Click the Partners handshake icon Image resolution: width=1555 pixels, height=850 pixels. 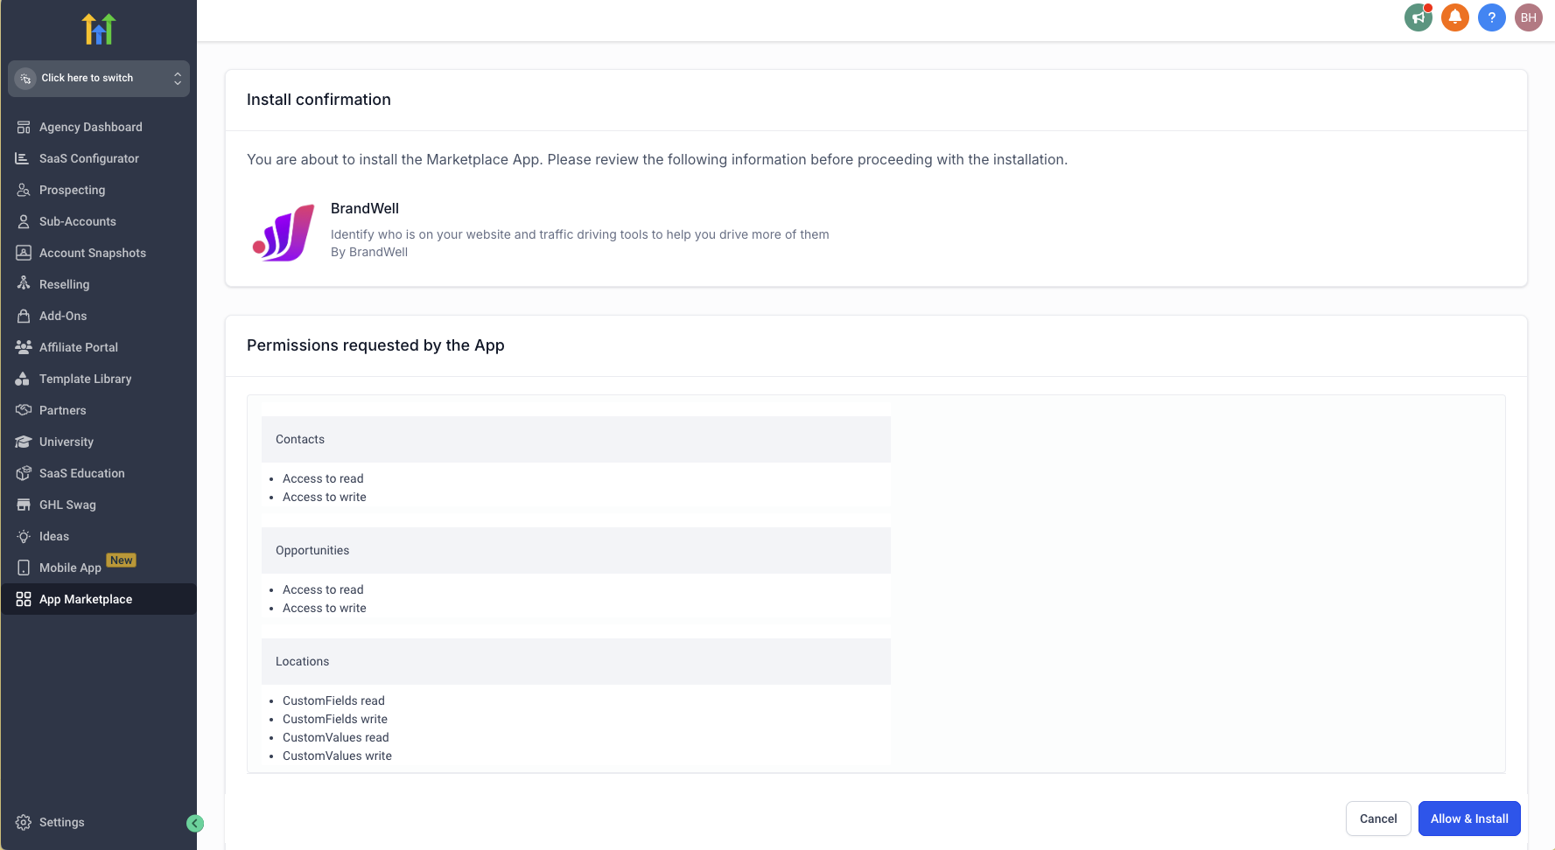[x=24, y=410]
